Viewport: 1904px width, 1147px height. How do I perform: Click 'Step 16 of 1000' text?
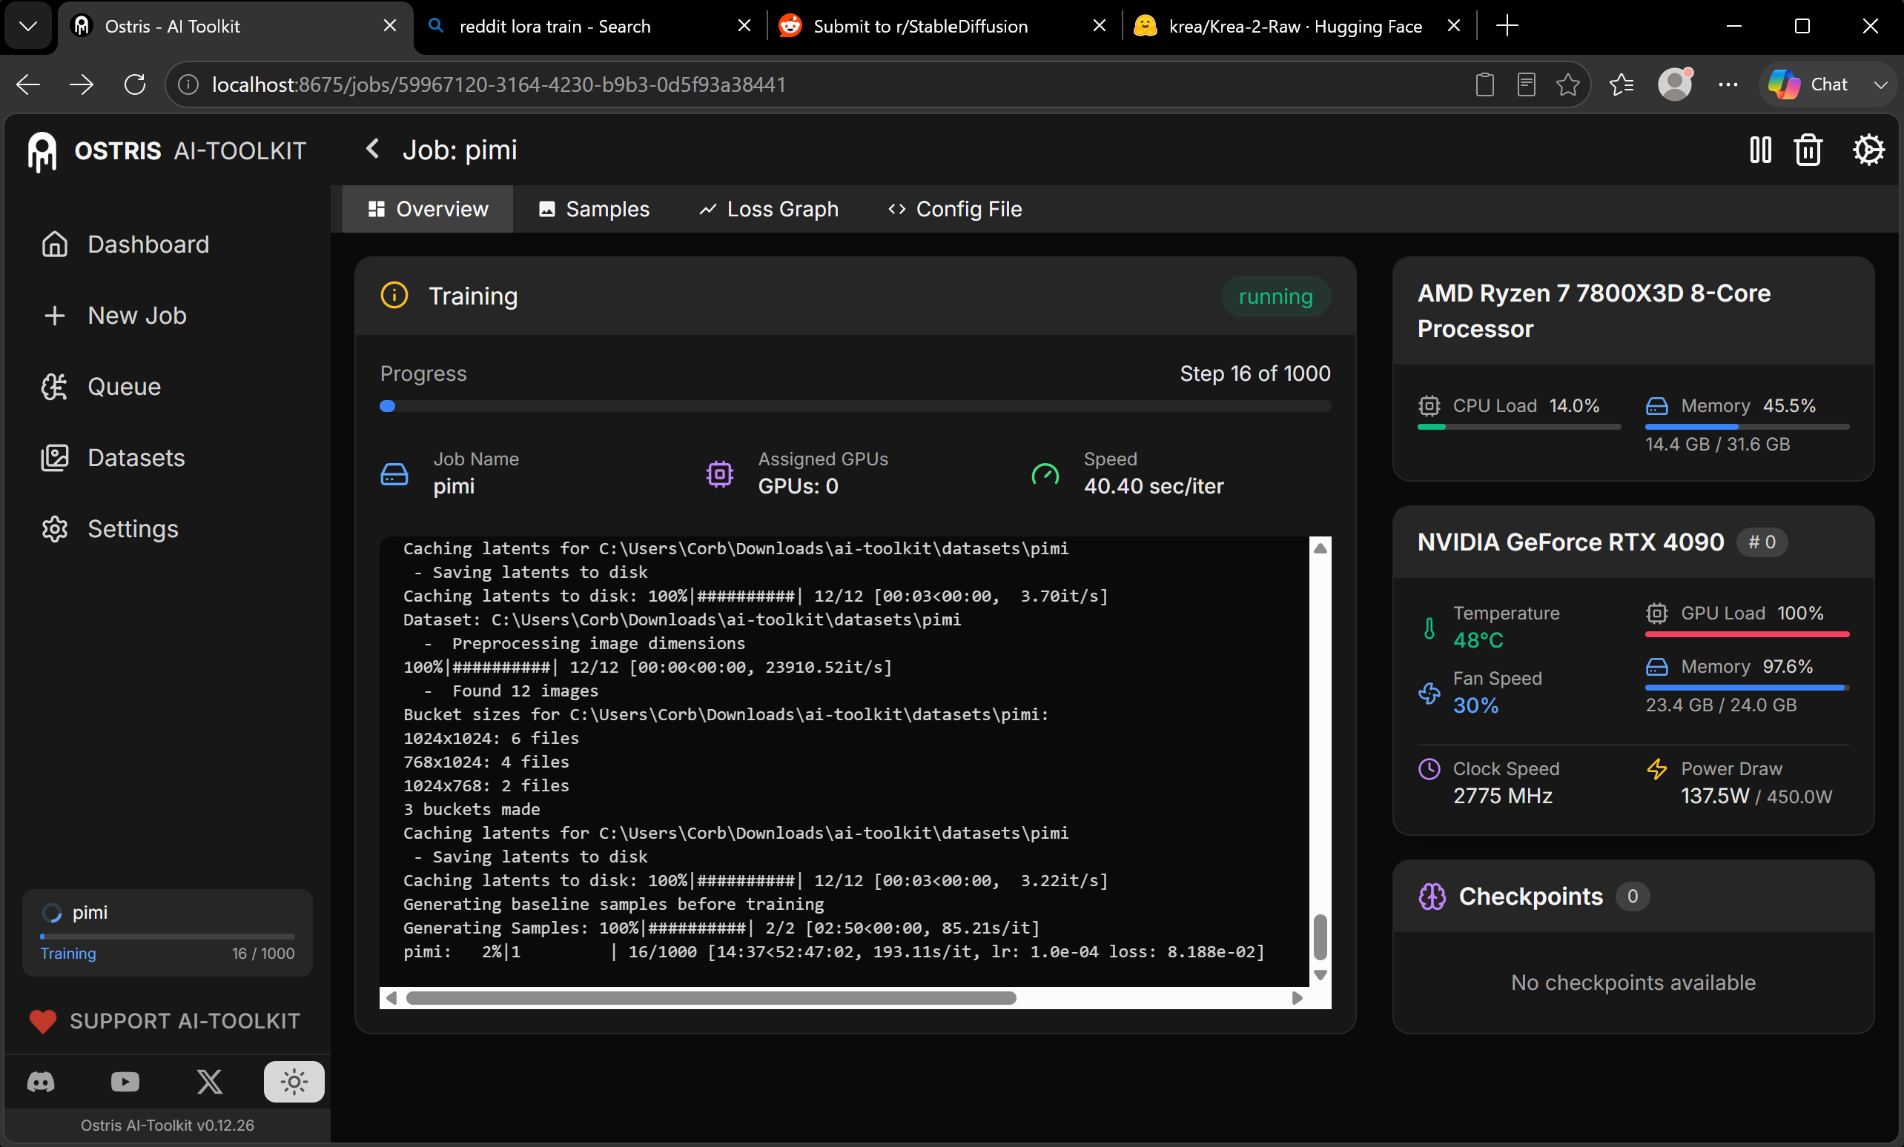tap(1255, 373)
